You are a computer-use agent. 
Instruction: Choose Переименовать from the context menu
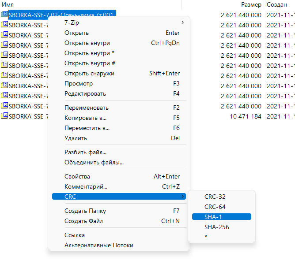pyautogui.click(x=87, y=108)
